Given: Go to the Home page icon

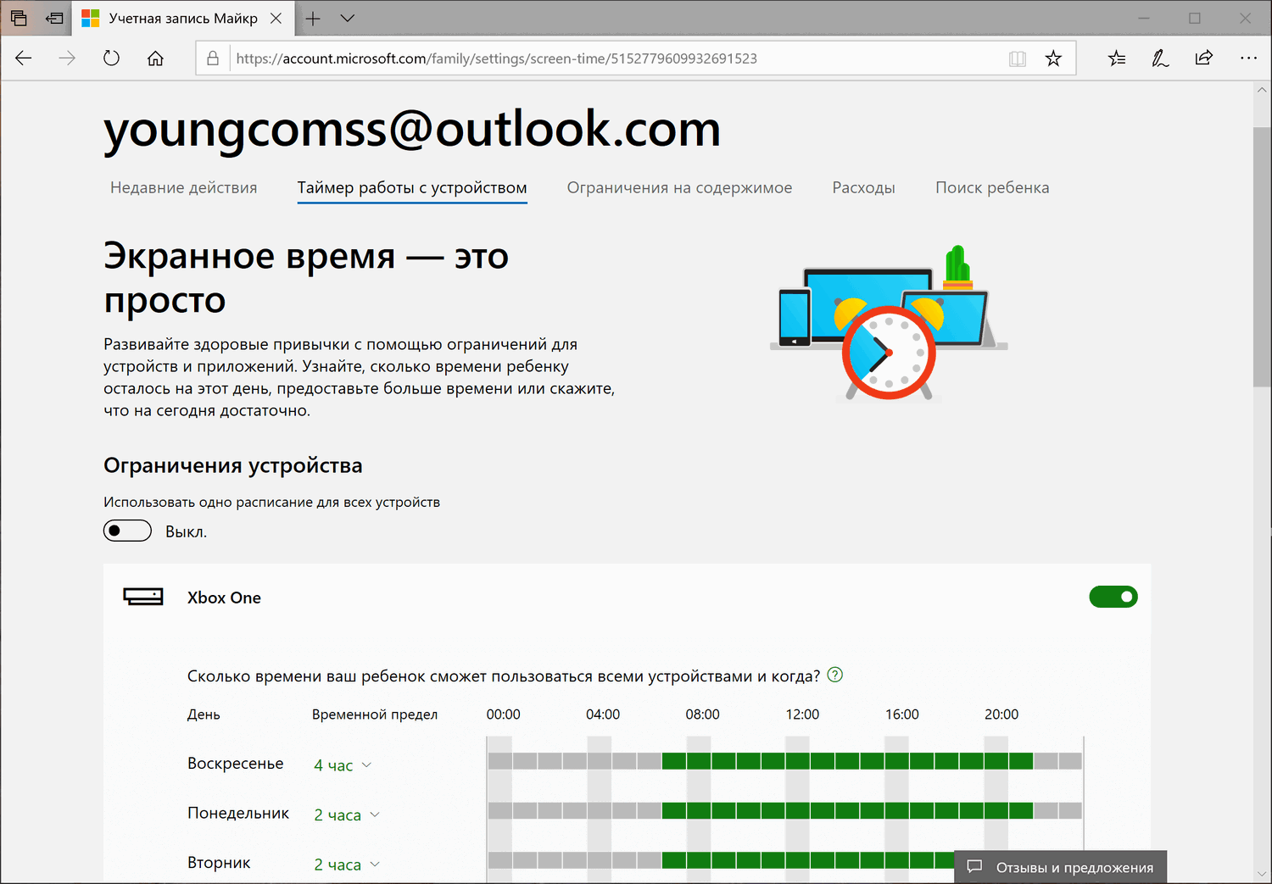Looking at the screenshot, I should click(x=155, y=58).
